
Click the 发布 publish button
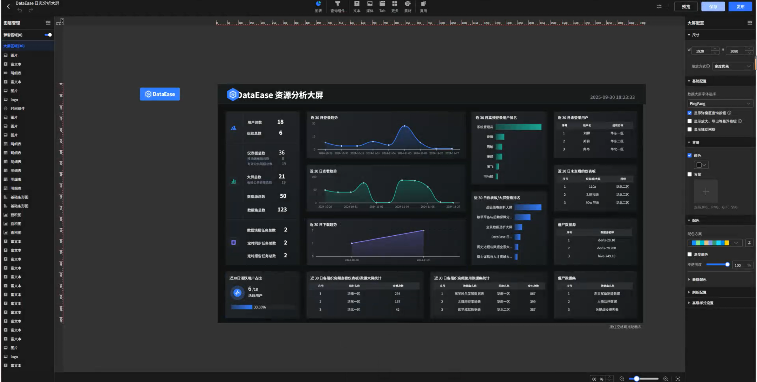740,7
